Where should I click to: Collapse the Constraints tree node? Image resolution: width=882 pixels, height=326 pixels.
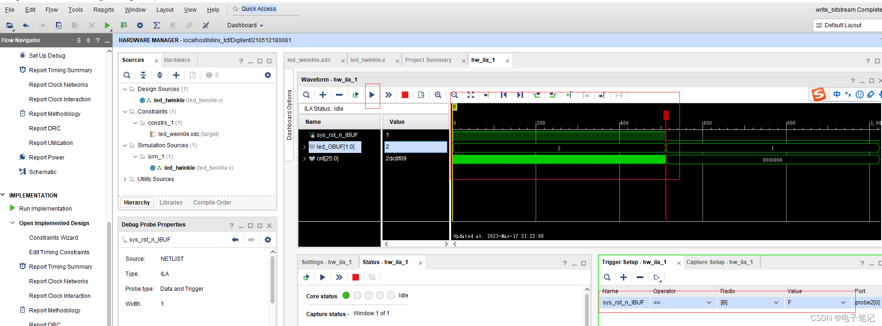[x=125, y=112]
